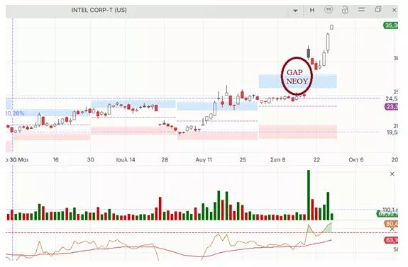Close the volume panel with its X
This screenshot has height=267, width=408.
[x=392, y=174]
